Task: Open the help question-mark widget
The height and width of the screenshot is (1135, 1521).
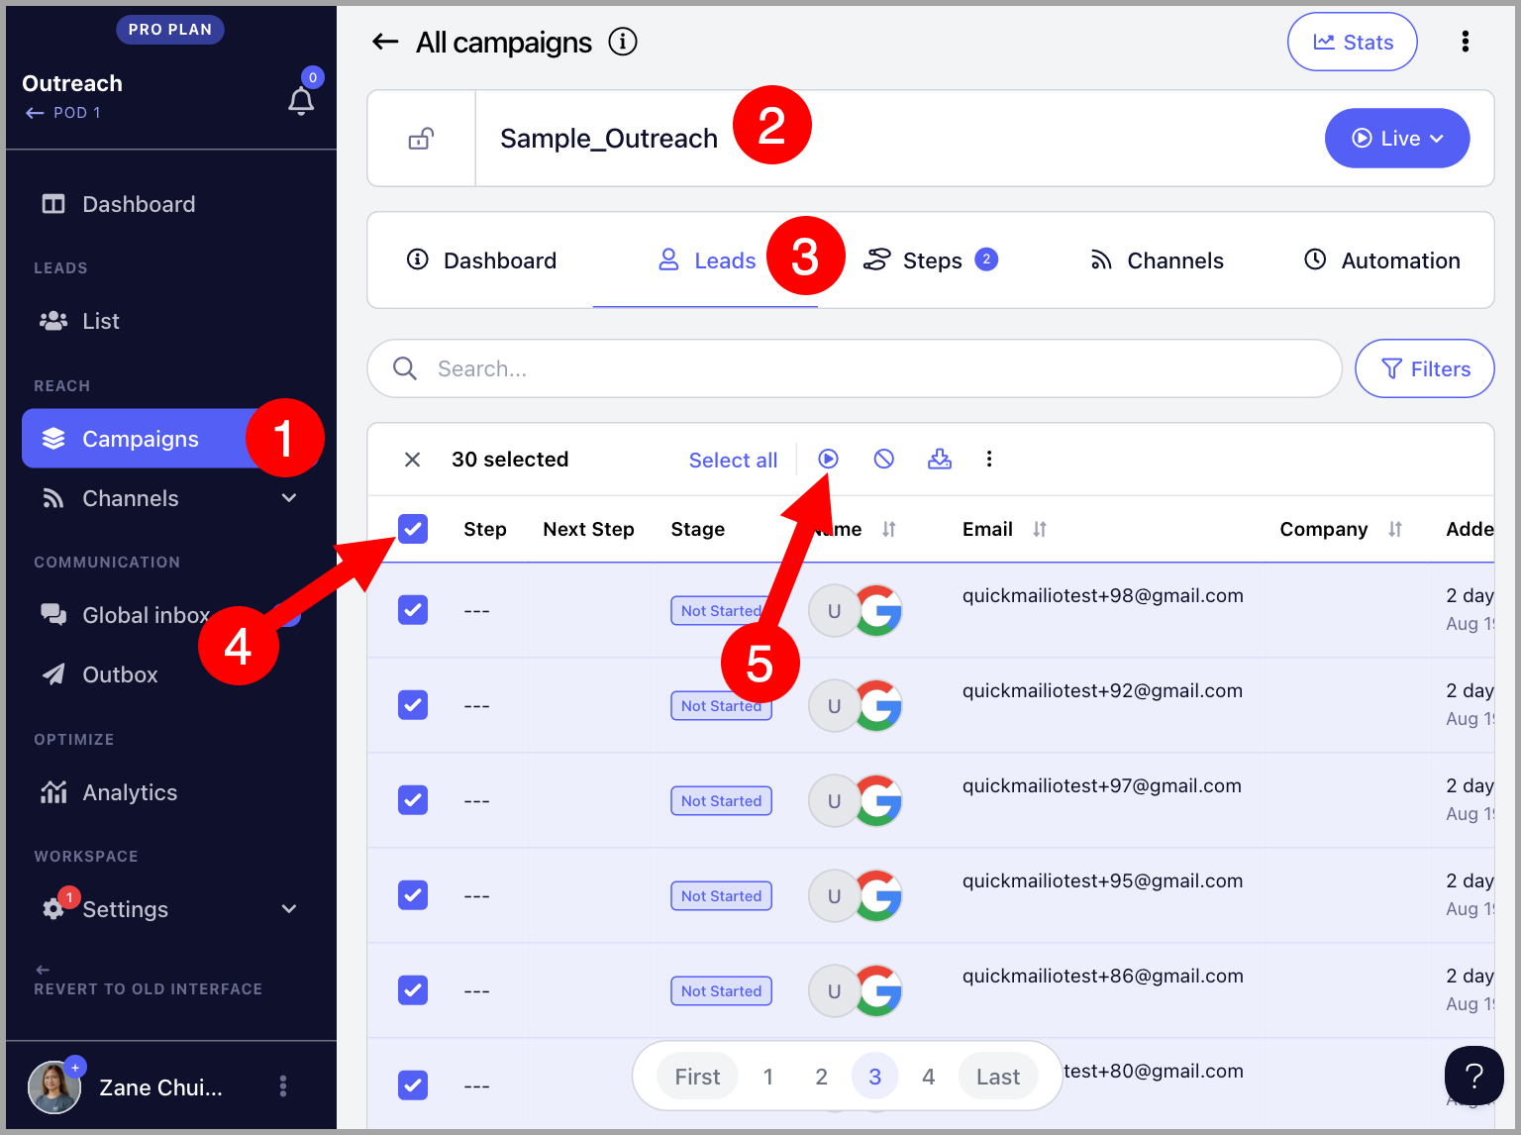Action: [1473, 1076]
